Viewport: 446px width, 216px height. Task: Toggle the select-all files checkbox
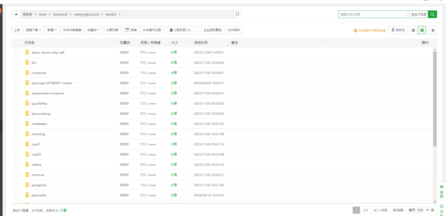(x=17, y=42)
